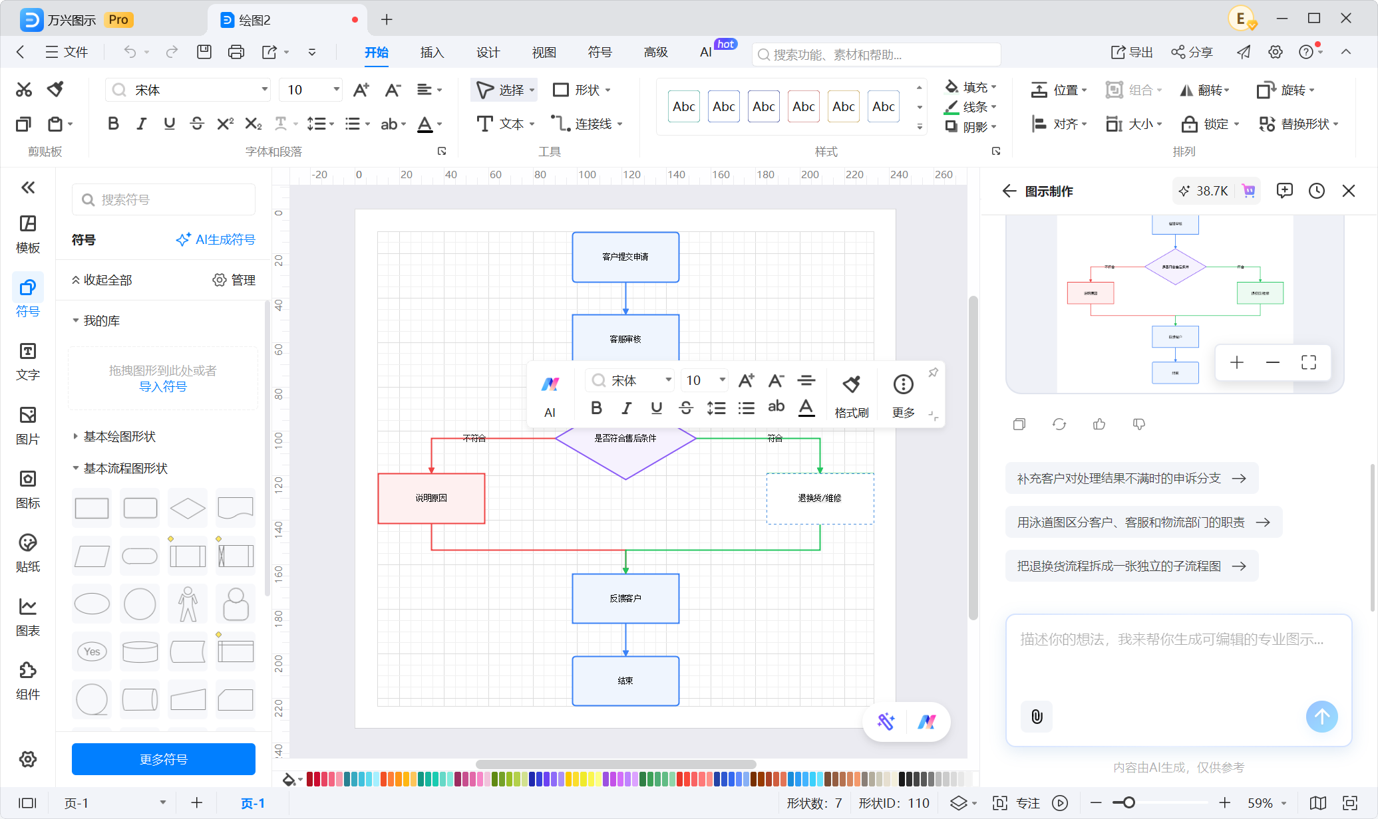Toggle strikethrough in the floating toolbar
The width and height of the screenshot is (1378, 819).
tap(686, 408)
